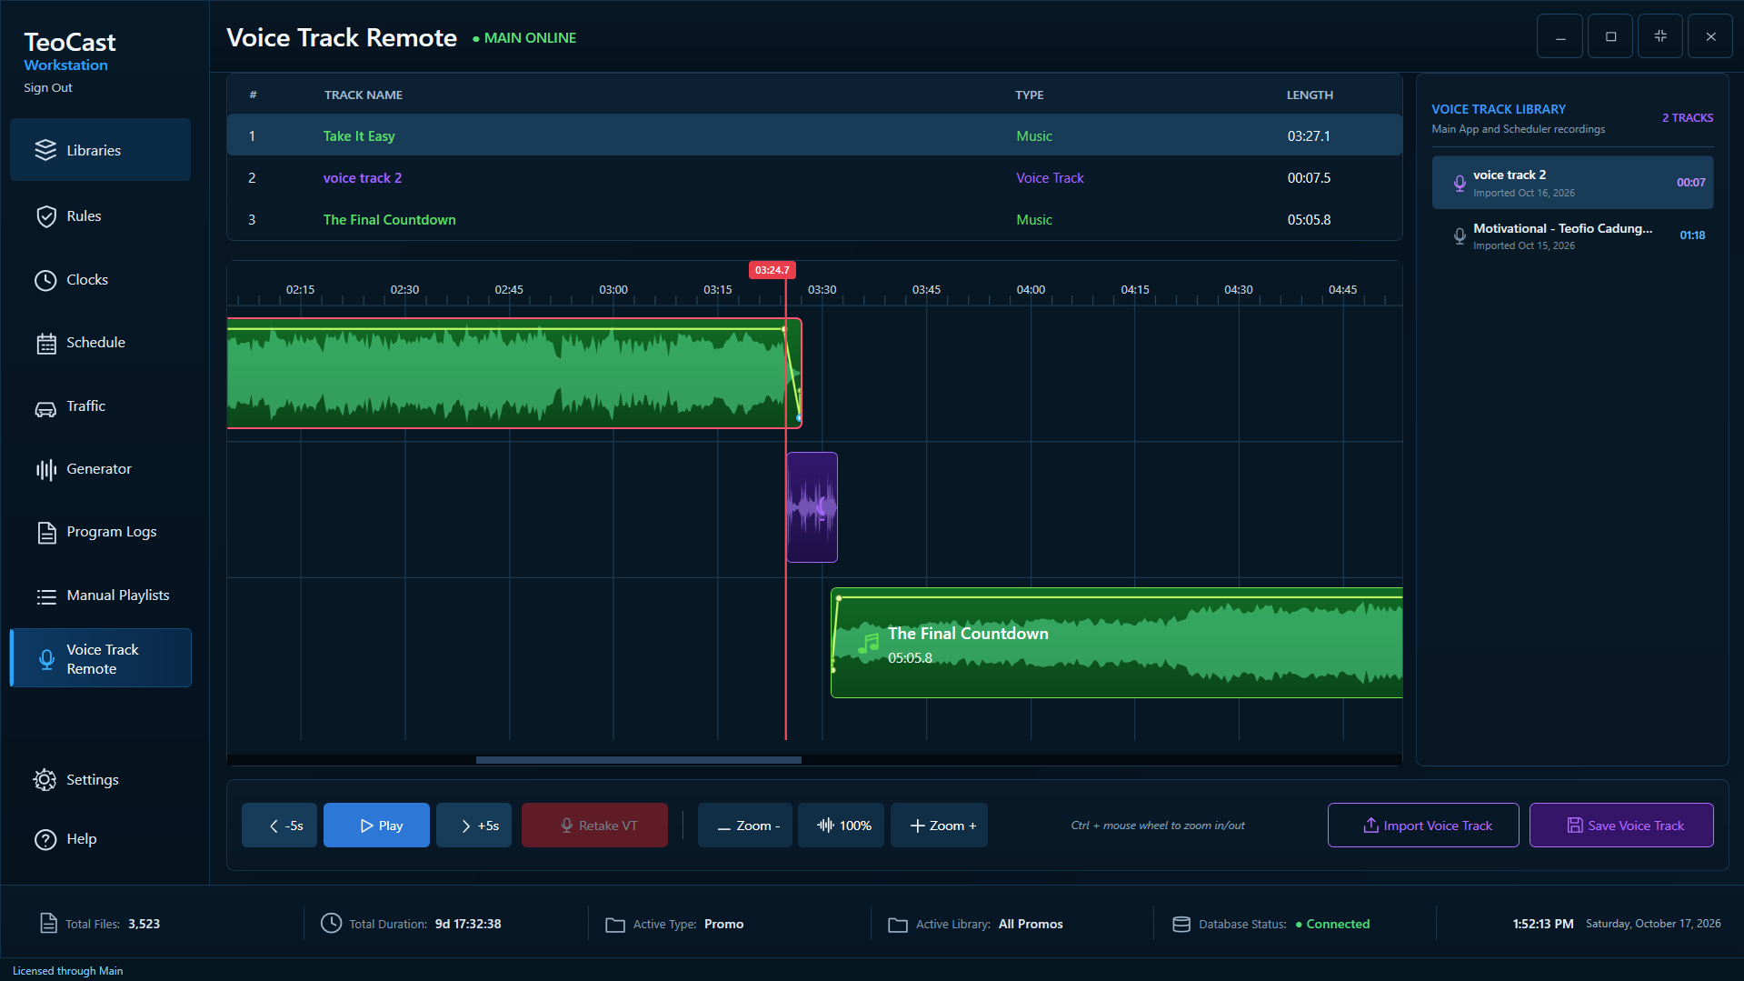Click Zoom + button
Screen dimensions: 1744x981
[x=939, y=826]
